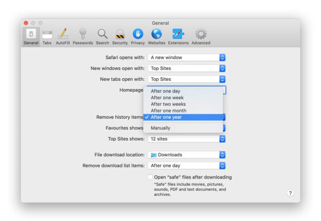Open the File download location dropdown
Viewport: 321px width, 221px height.
pos(186,154)
